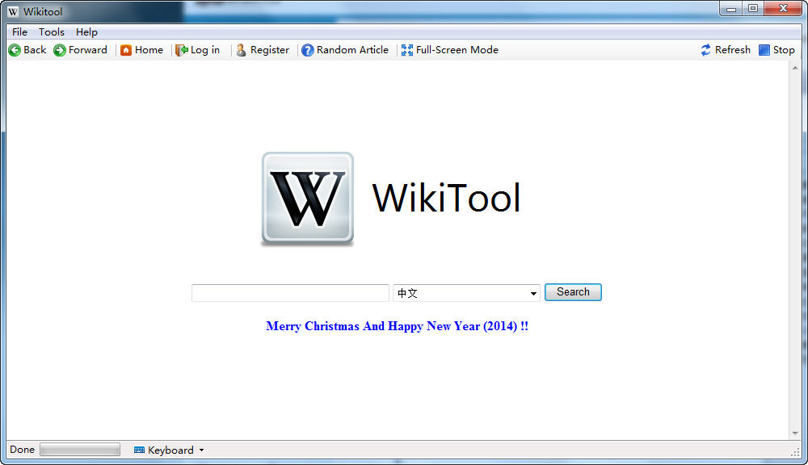Open the Log in toolbar icon
The width and height of the screenshot is (808, 465).
[x=183, y=49]
